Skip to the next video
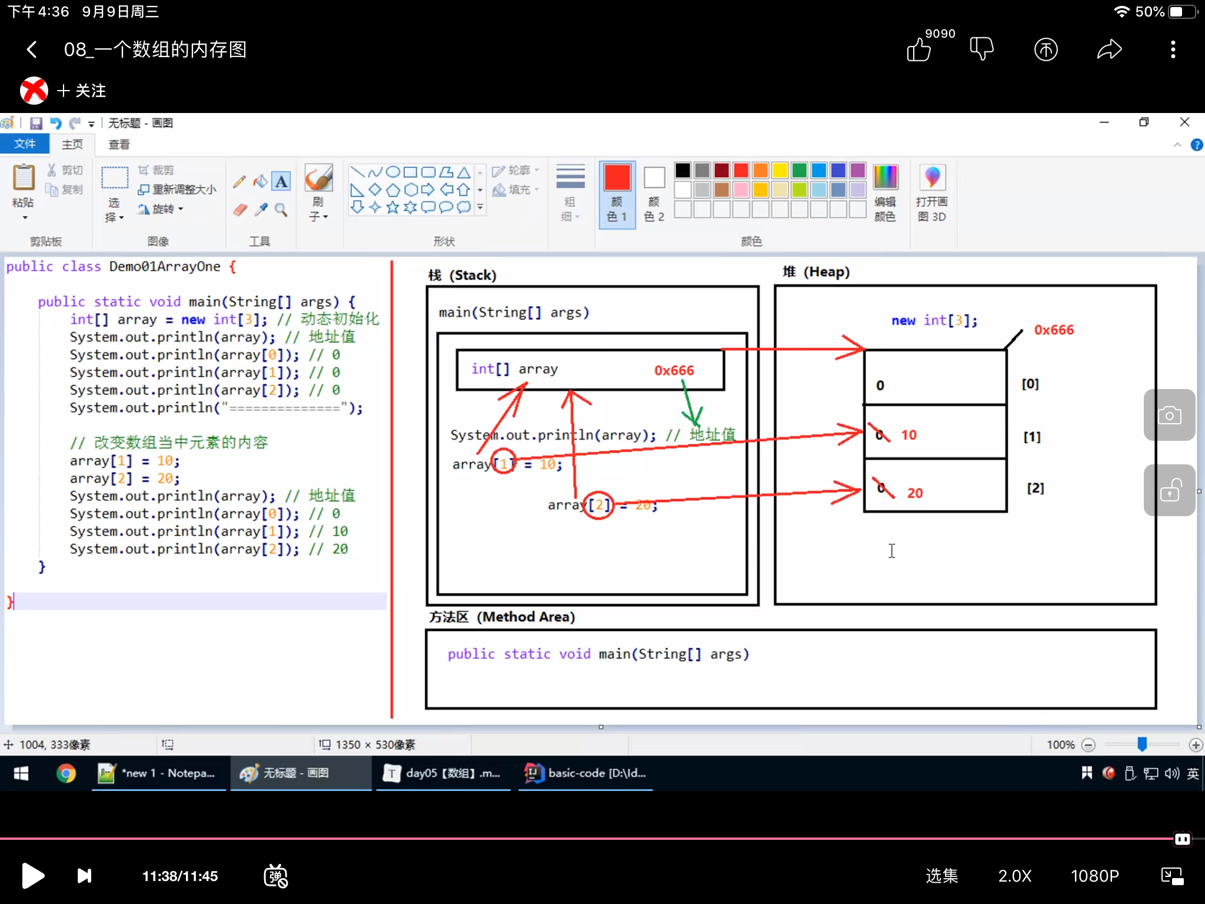This screenshot has height=904, width=1205. pyautogui.click(x=85, y=876)
